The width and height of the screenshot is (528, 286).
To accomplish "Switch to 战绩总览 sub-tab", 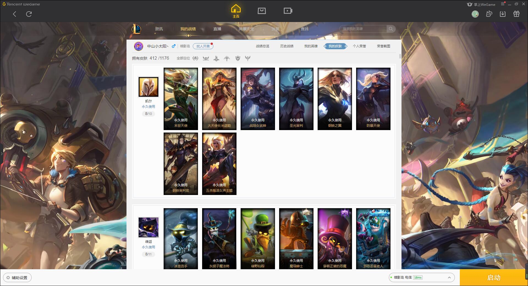I will click(x=263, y=46).
